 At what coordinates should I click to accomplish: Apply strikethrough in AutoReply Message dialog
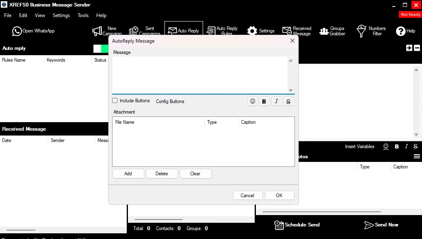[x=288, y=101]
